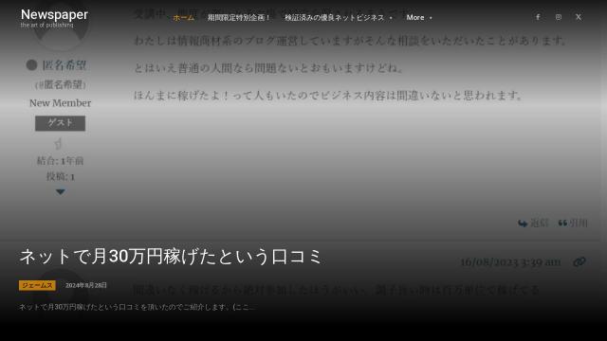Open 期間限定特別企画！ menu item
Viewport: 607px width, 341px height.
[x=239, y=17]
